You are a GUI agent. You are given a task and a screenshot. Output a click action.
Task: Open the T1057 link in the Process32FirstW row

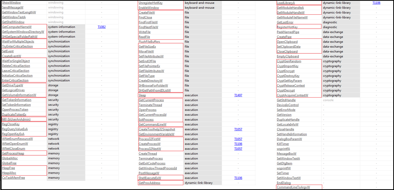click(238, 139)
